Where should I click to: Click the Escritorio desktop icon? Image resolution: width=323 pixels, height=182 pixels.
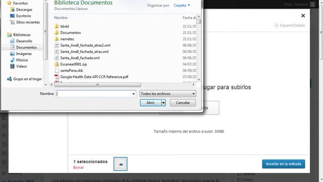13,16
